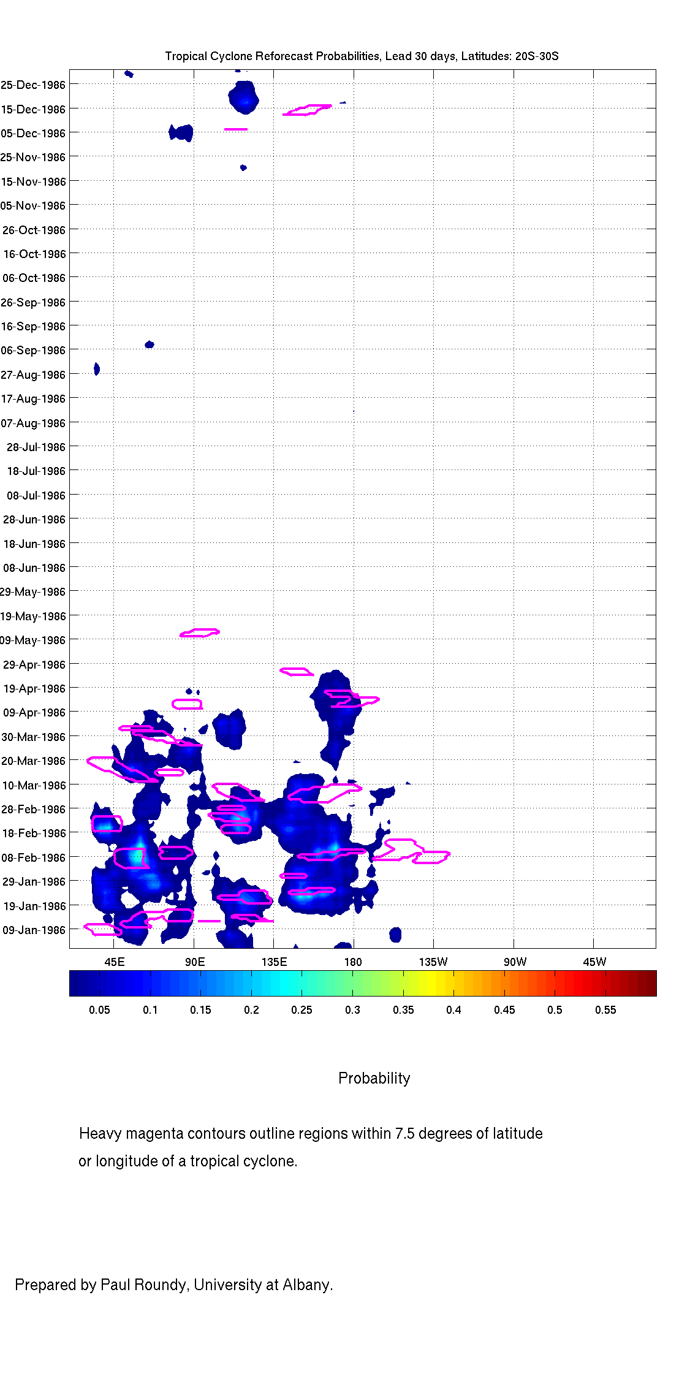
Task: Click the 25-Nov-1986 date label
Action: click(x=33, y=158)
